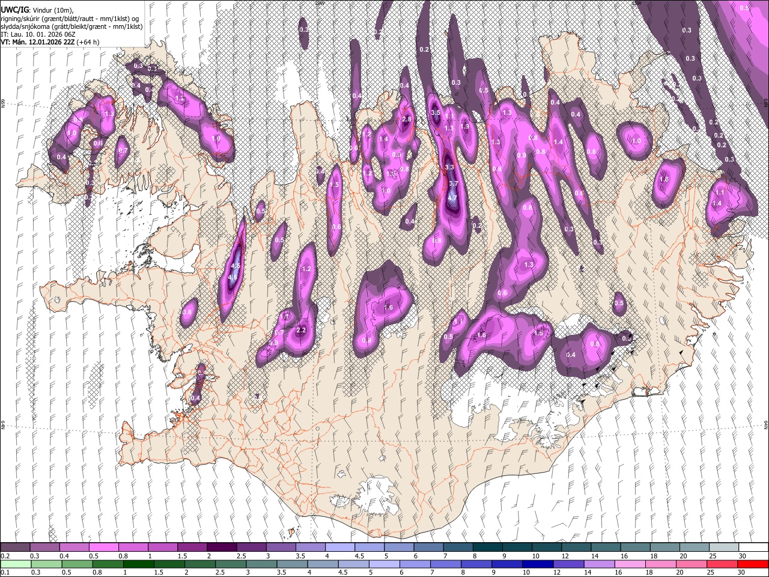The image size is (769, 577).
Task: Click the '2.2' precipitation value on the map
Action: [302, 330]
